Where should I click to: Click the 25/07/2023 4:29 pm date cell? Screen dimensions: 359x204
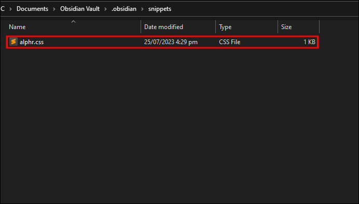tap(171, 42)
